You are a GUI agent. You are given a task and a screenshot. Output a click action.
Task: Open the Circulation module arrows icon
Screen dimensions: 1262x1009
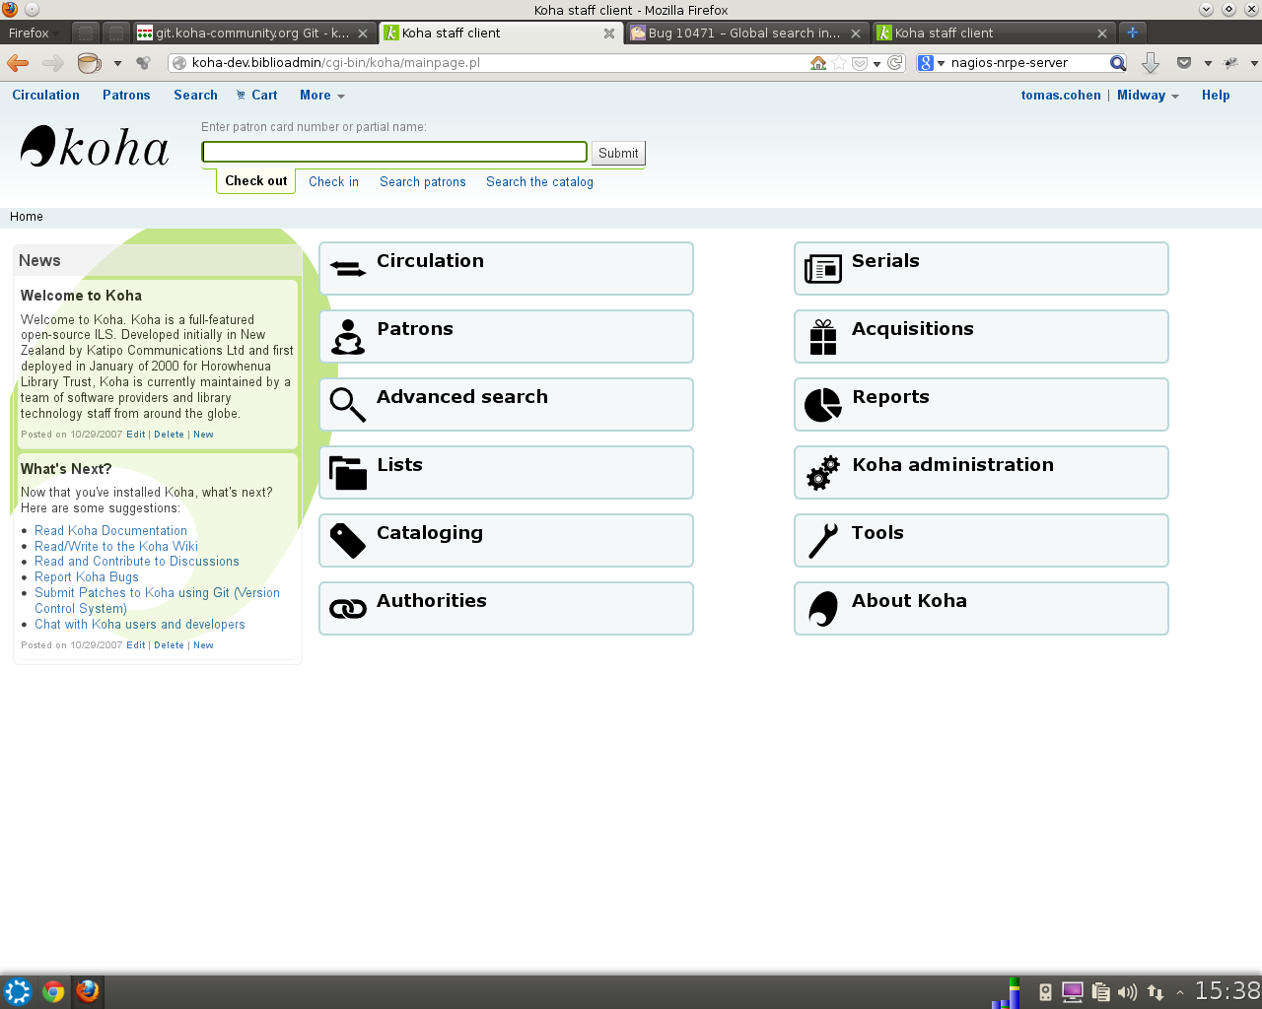point(347,268)
